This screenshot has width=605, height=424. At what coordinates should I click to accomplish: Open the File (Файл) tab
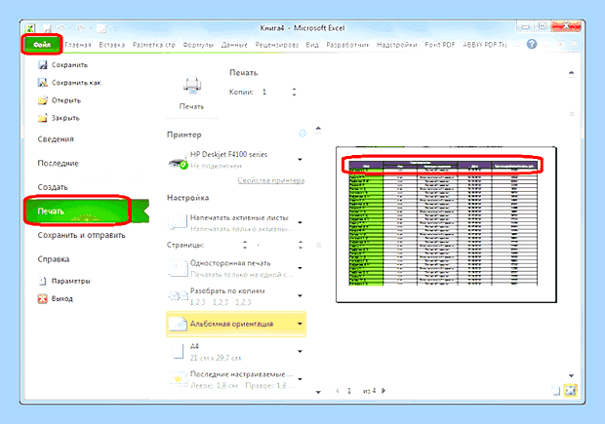click(42, 44)
